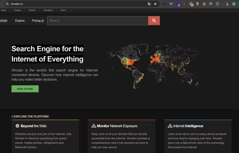Open the Developer menu item
Viewport: 239px width, 153px height.
click(x=48, y=10)
